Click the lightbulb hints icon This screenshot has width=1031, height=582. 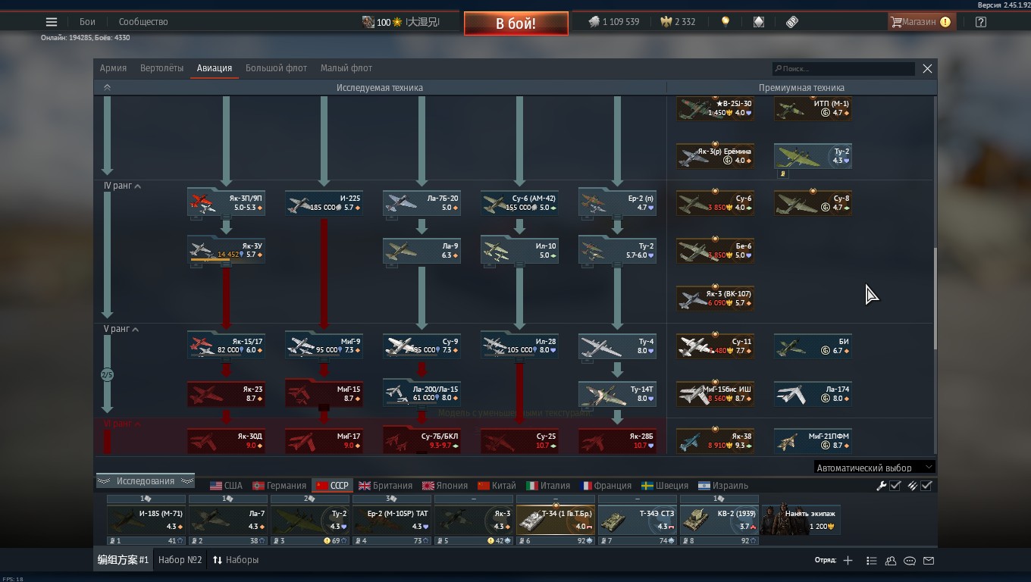[725, 22]
